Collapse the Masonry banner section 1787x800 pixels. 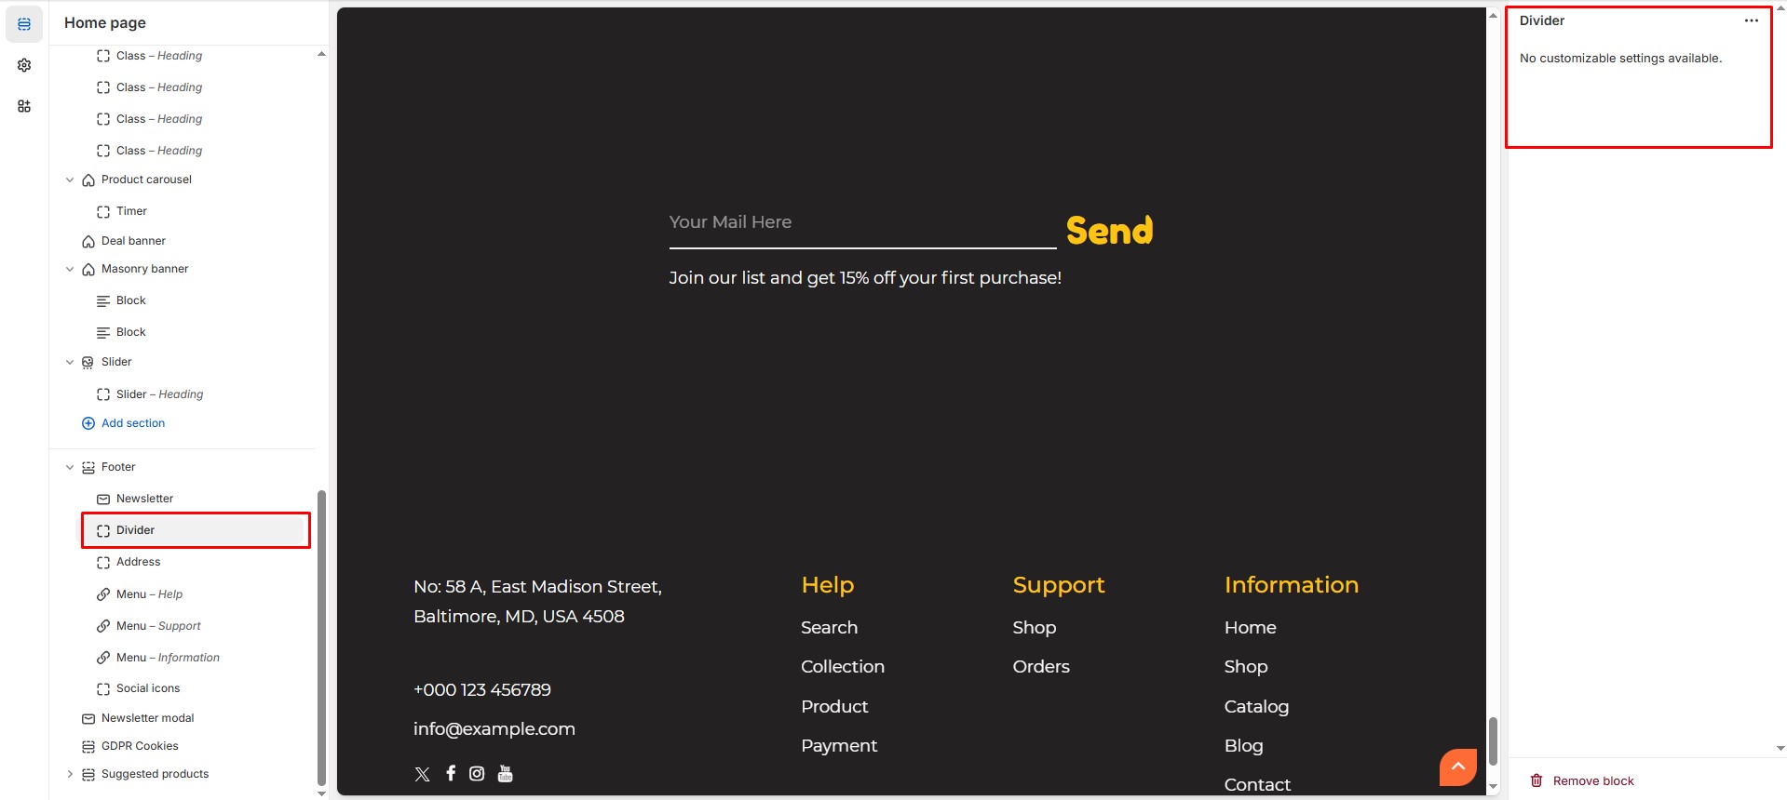[70, 269]
